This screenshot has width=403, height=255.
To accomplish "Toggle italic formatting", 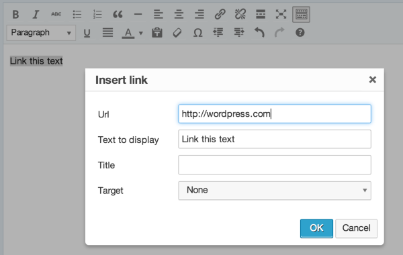I will [36, 14].
